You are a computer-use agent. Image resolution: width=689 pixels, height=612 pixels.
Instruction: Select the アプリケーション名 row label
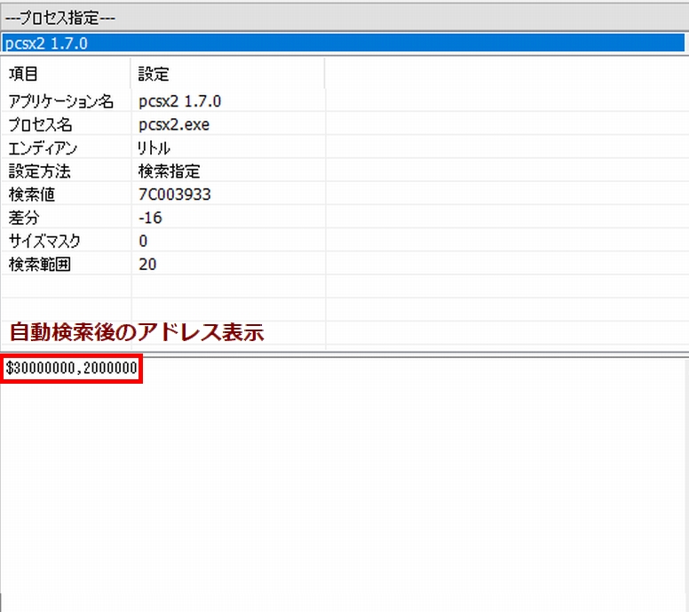[60, 101]
